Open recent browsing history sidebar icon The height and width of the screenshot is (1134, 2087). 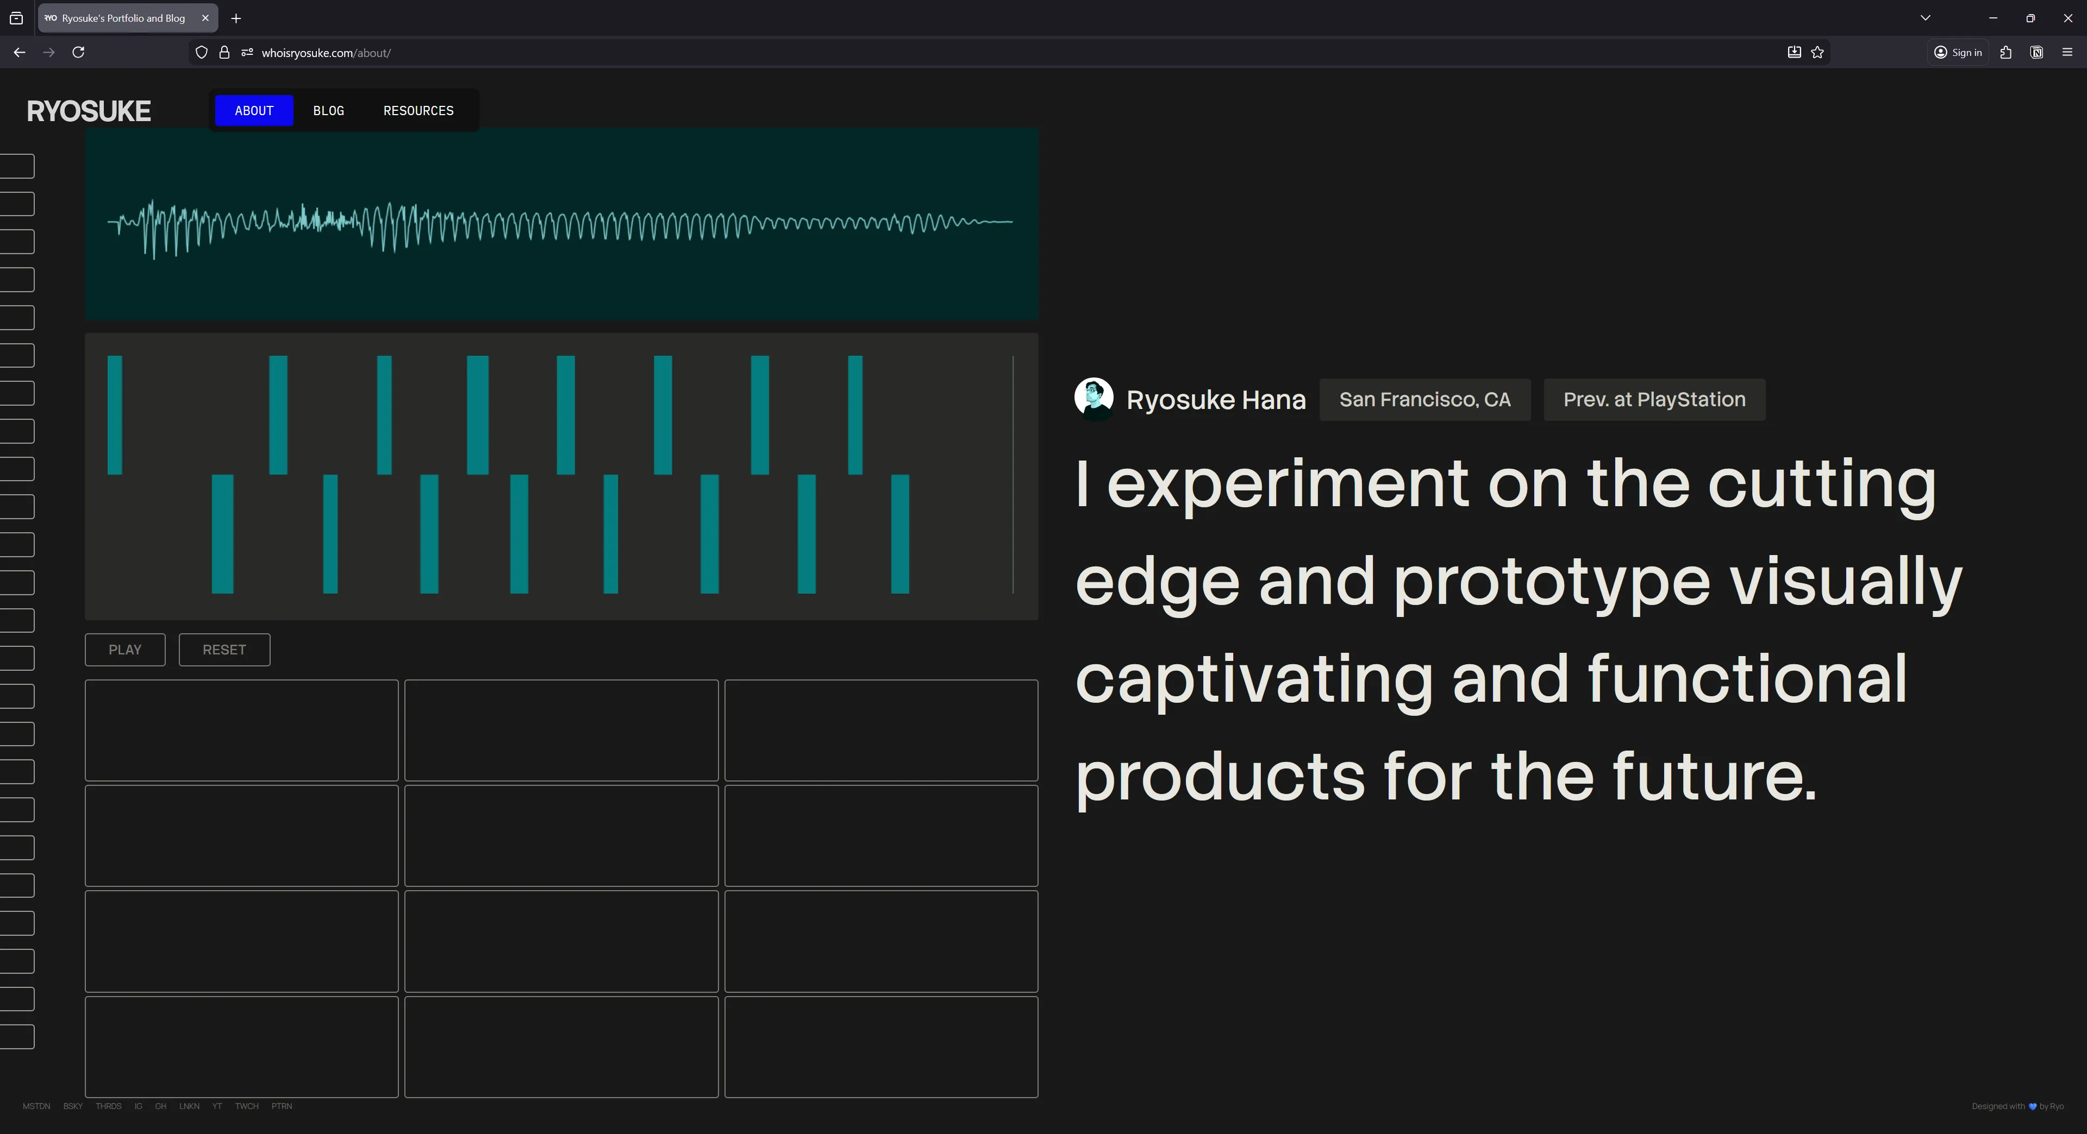pos(15,18)
